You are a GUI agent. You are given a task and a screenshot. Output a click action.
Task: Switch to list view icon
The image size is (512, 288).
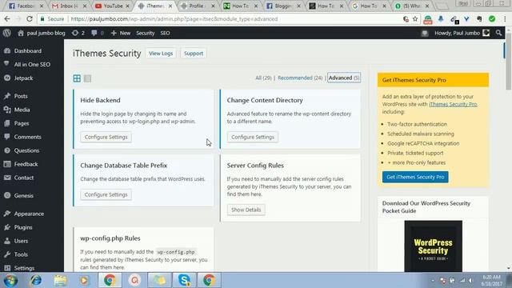point(87,78)
